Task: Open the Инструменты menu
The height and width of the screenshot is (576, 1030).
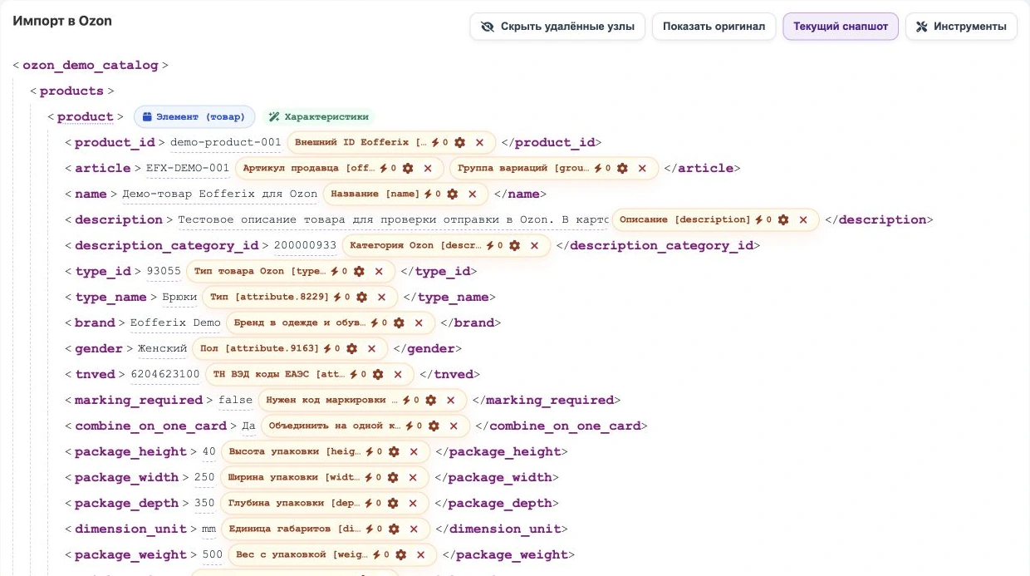Action: 961,27
